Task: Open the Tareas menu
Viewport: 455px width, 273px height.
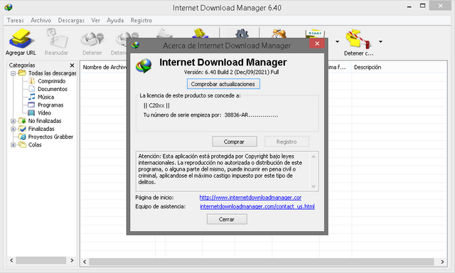Action: point(16,21)
